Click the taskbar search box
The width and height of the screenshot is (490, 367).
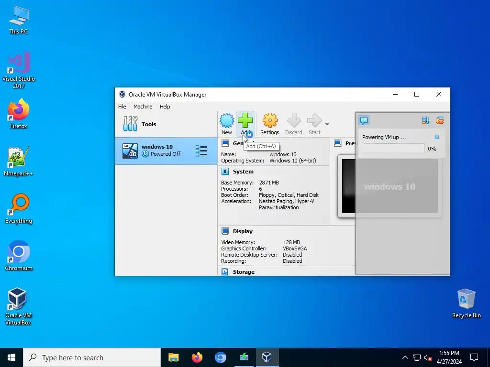(x=92, y=357)
